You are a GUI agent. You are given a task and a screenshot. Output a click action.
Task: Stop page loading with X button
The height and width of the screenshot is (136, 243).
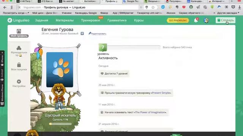coord(19,8)
